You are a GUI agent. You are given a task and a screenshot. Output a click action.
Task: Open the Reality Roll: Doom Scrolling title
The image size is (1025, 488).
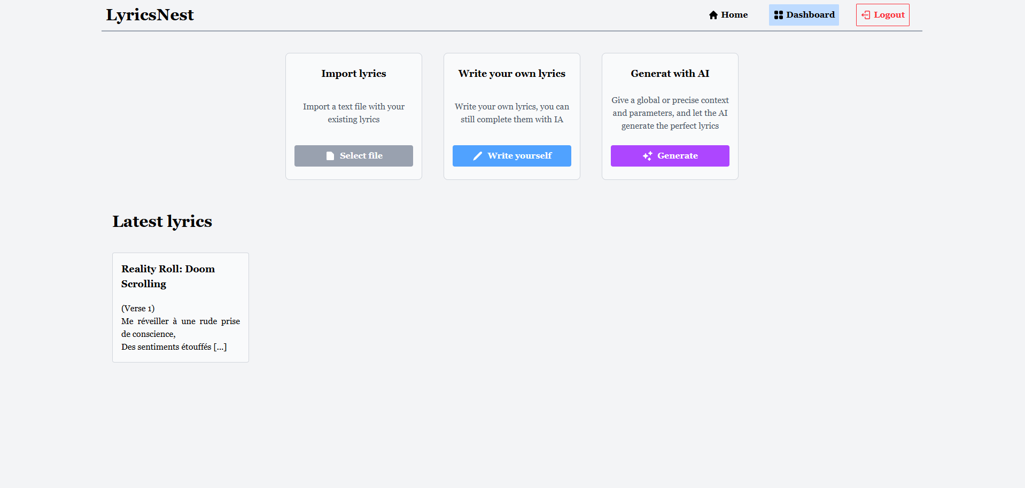[x=168, y=276]
